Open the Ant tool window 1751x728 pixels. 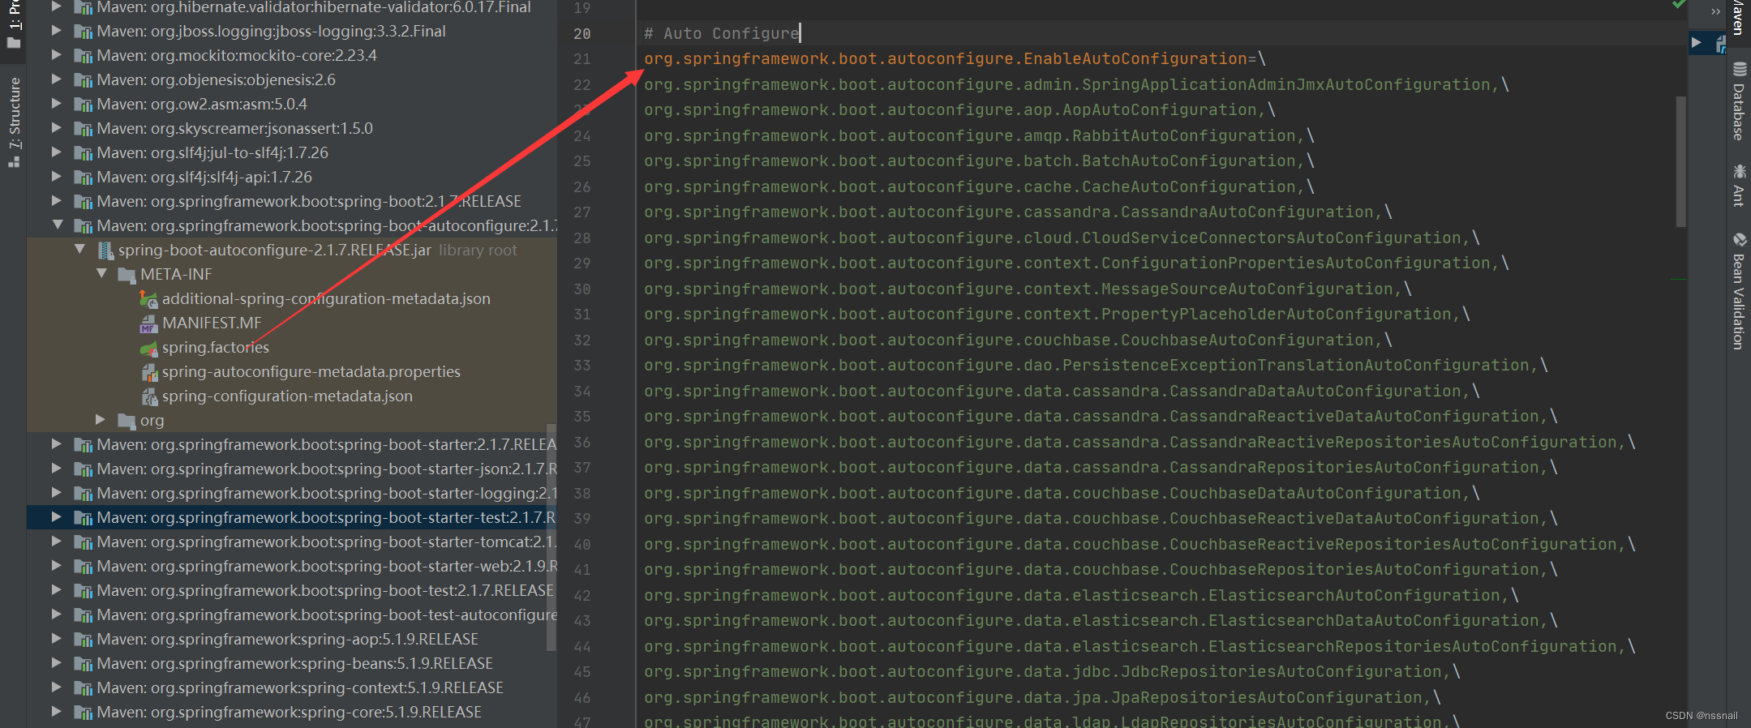(1739, 186)
